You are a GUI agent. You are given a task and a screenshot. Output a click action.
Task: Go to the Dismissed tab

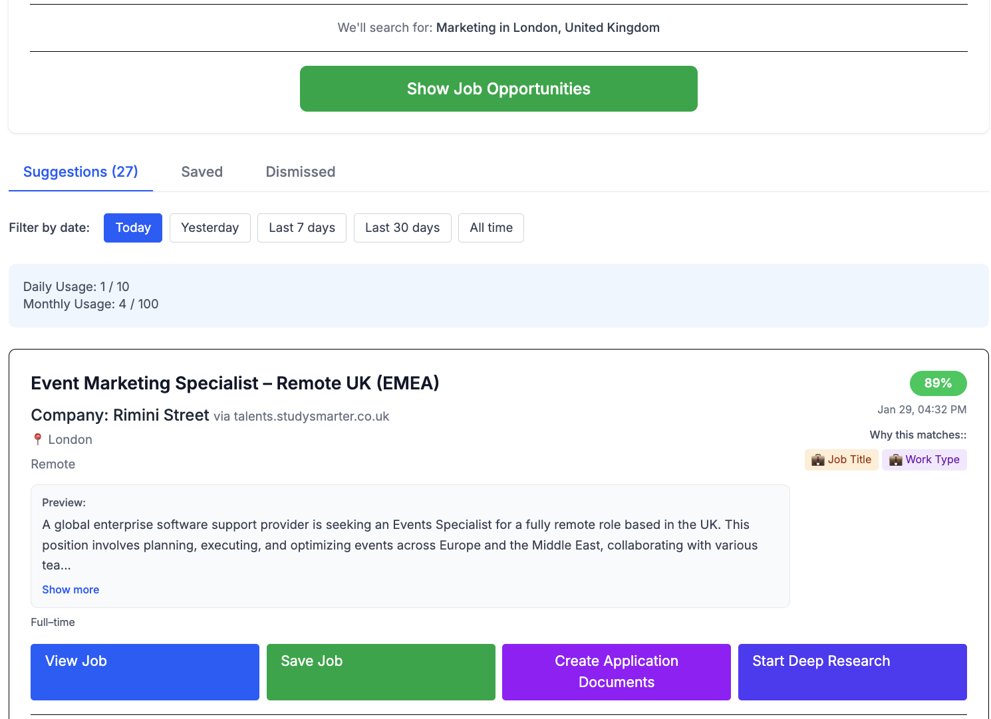(x=300, y=172)
